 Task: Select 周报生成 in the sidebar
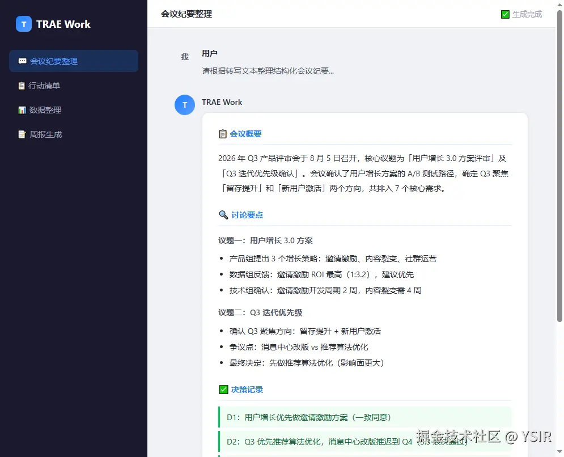(x=74, y=134)
